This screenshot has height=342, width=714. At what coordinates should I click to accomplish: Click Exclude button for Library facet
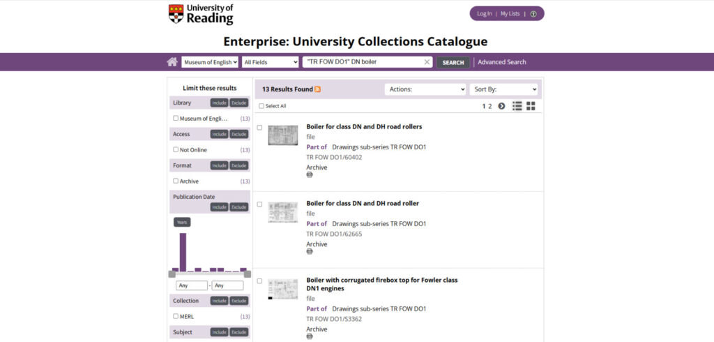pos(239,103)
